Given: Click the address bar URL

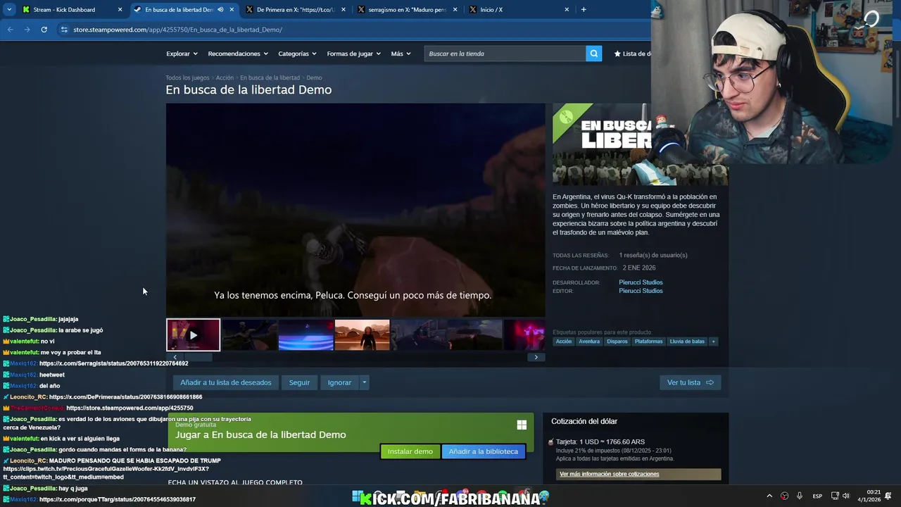Looking at the screenshot, I should (177, 30).
